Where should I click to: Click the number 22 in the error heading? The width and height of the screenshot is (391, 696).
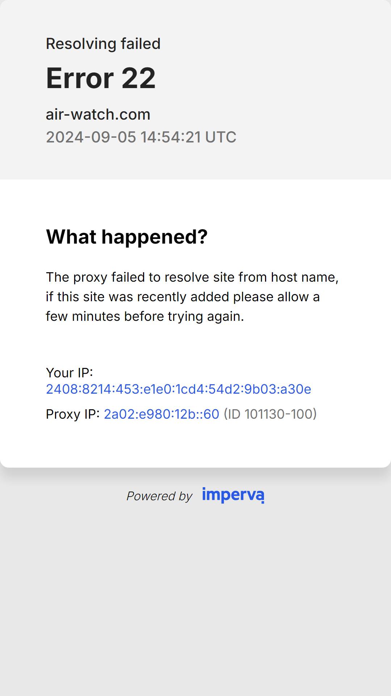click(139, 78)
